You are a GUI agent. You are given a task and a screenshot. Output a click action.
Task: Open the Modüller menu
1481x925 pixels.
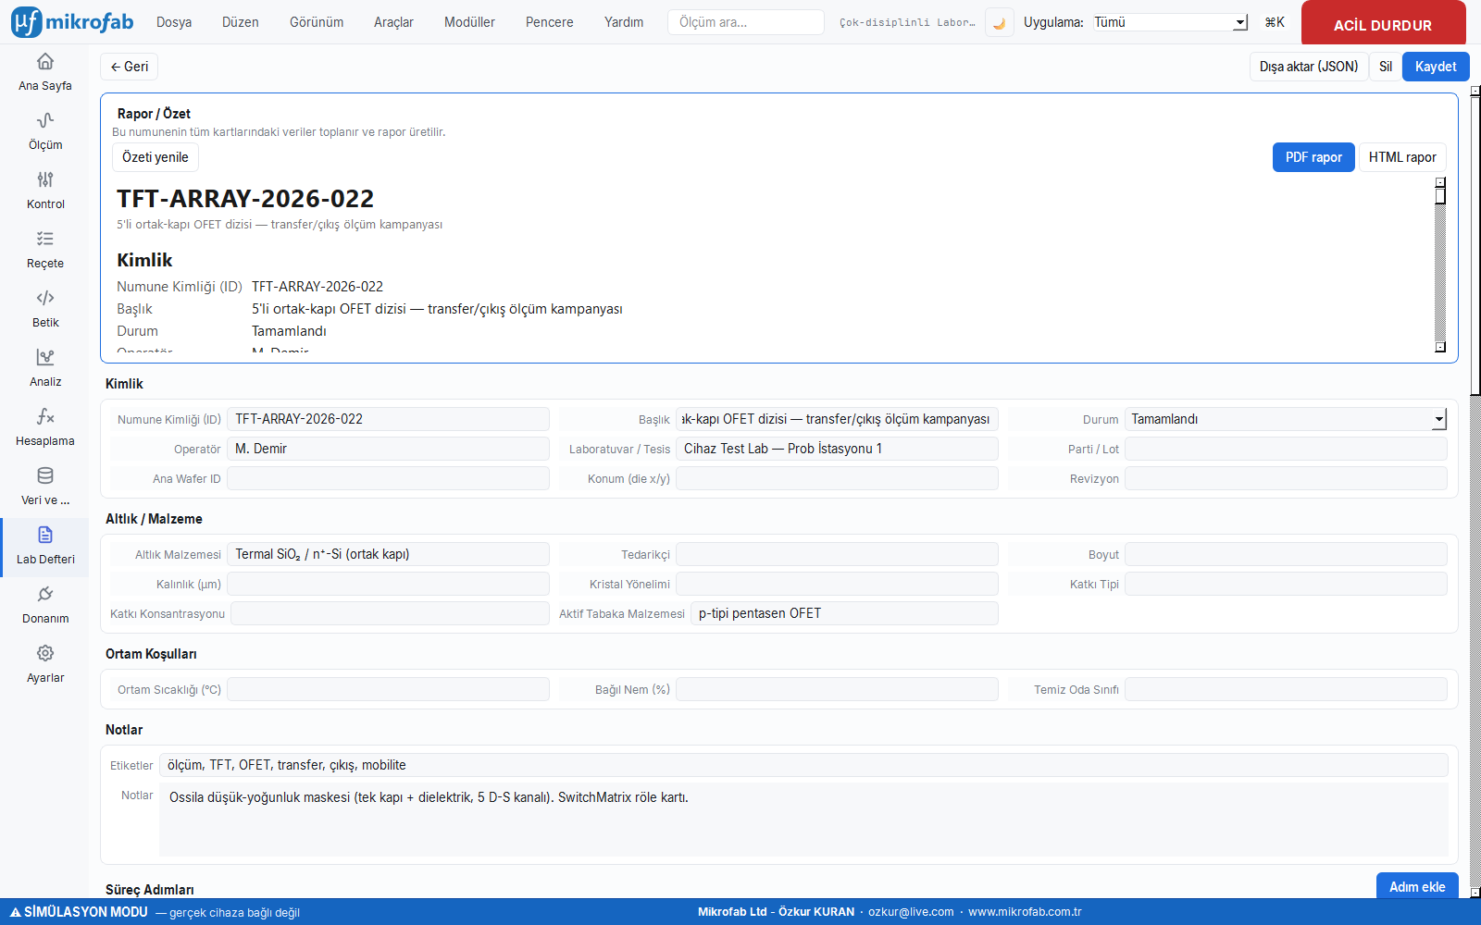(469, 22)
